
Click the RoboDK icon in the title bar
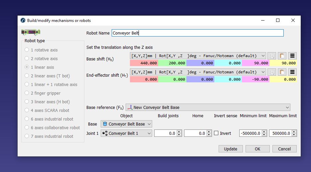click(23, 21)
